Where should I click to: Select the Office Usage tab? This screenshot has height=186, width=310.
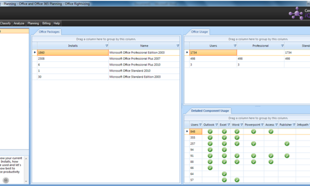point(200,32)
